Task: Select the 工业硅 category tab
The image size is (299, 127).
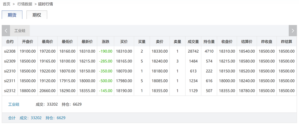Action: click(x=20, y=31)
